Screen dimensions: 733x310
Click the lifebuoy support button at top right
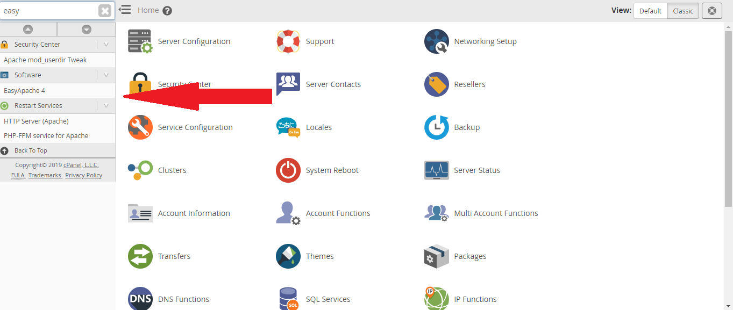pyautogui.click(x=712, y=11)
